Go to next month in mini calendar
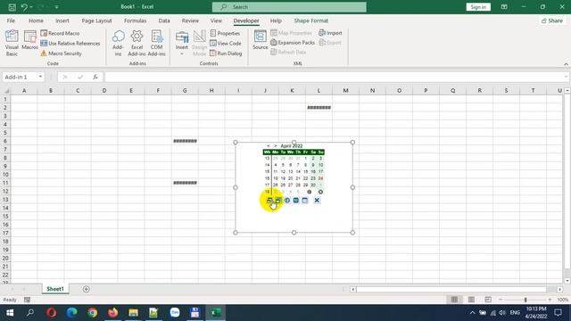Viewport: 571px width, 321px height. 276,145
